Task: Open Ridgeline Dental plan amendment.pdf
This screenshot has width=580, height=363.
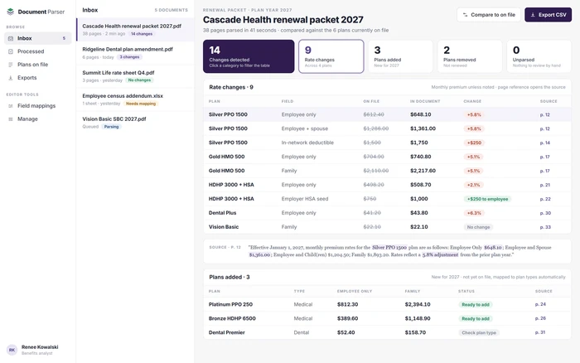Action: (x=135, y=53)
